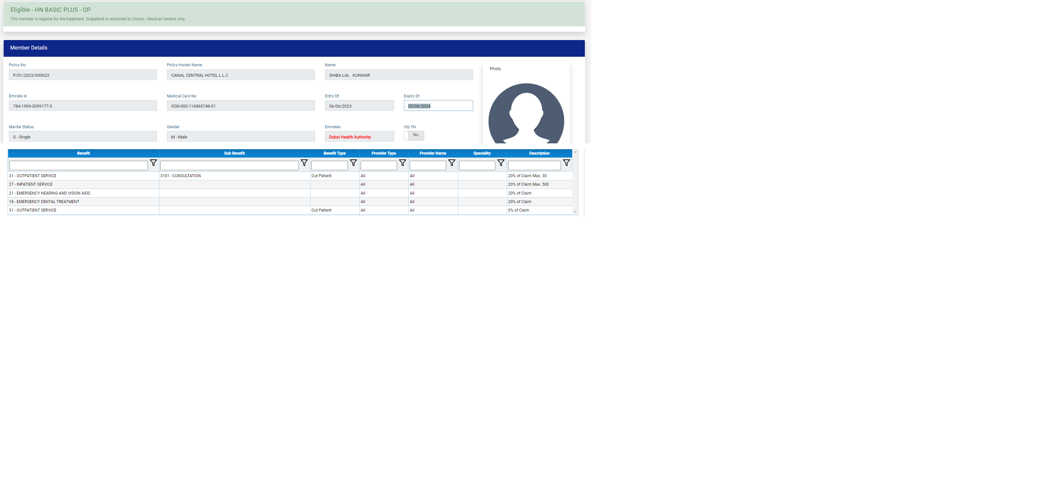Sort by the Description column header
1057x496 pixels.
(x=539, y=153)
